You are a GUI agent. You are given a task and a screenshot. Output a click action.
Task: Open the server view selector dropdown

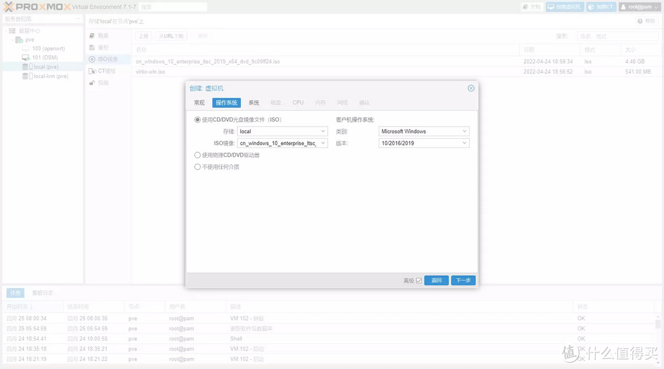click(42, 19)
